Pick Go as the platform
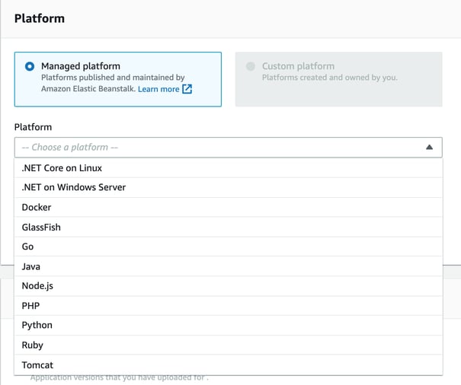461x385 pixels. coord(228,247)
